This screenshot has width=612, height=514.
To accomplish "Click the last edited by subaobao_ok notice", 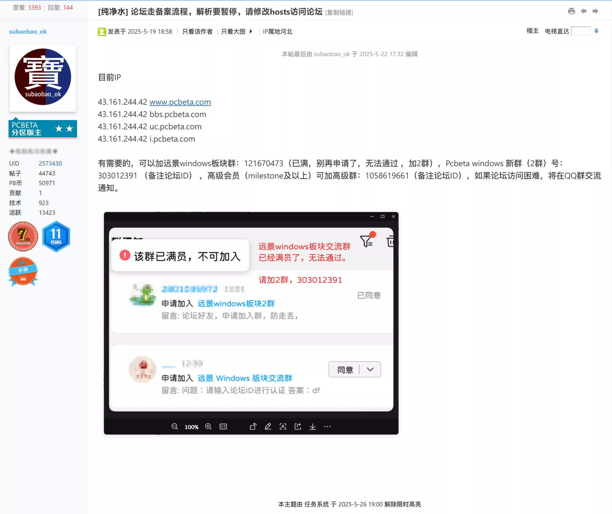I will 350,54.
